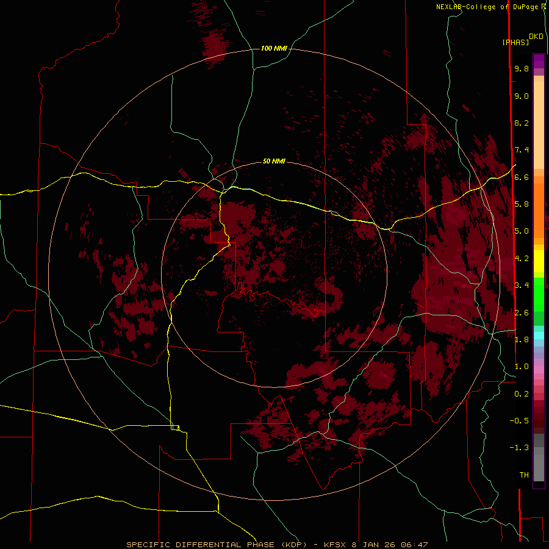Click the 5.0 value on color scale

522,231
